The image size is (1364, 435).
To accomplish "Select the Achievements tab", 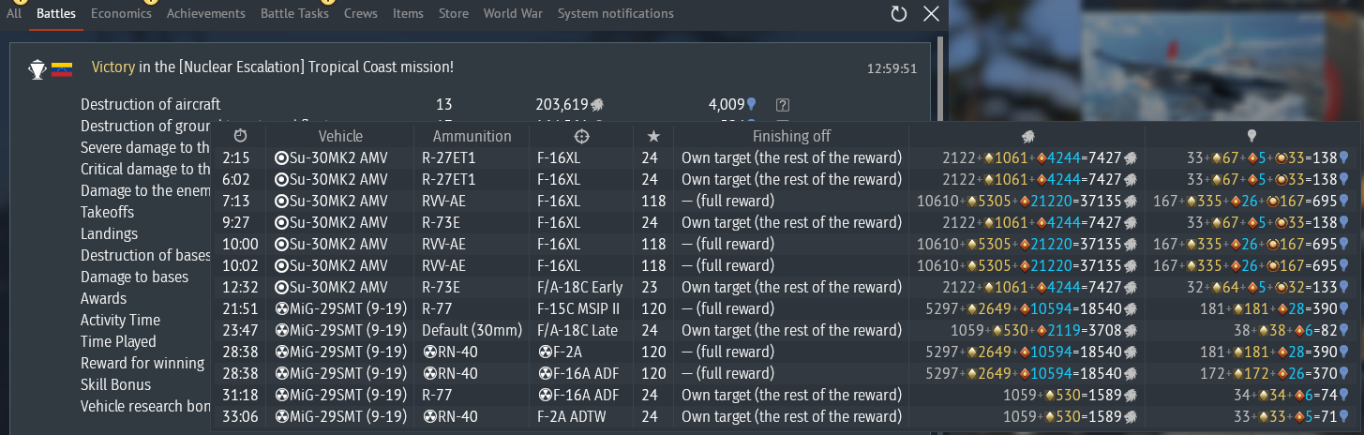I will click(x=206, y=13).
